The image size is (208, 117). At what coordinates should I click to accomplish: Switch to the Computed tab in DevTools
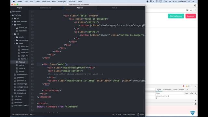[167, 90]
